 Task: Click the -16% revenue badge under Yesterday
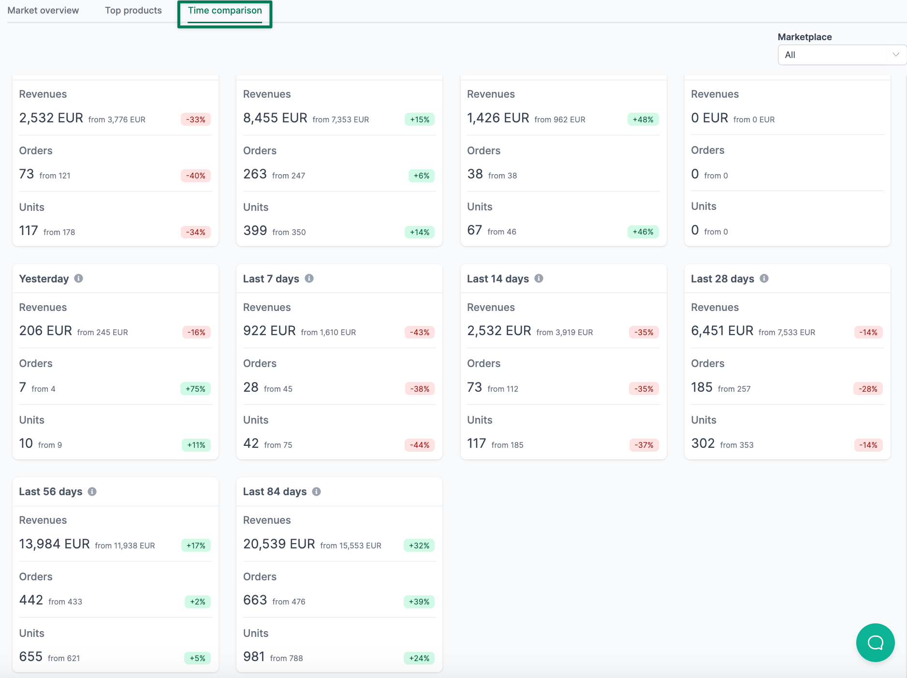click(x=196, y=332)
